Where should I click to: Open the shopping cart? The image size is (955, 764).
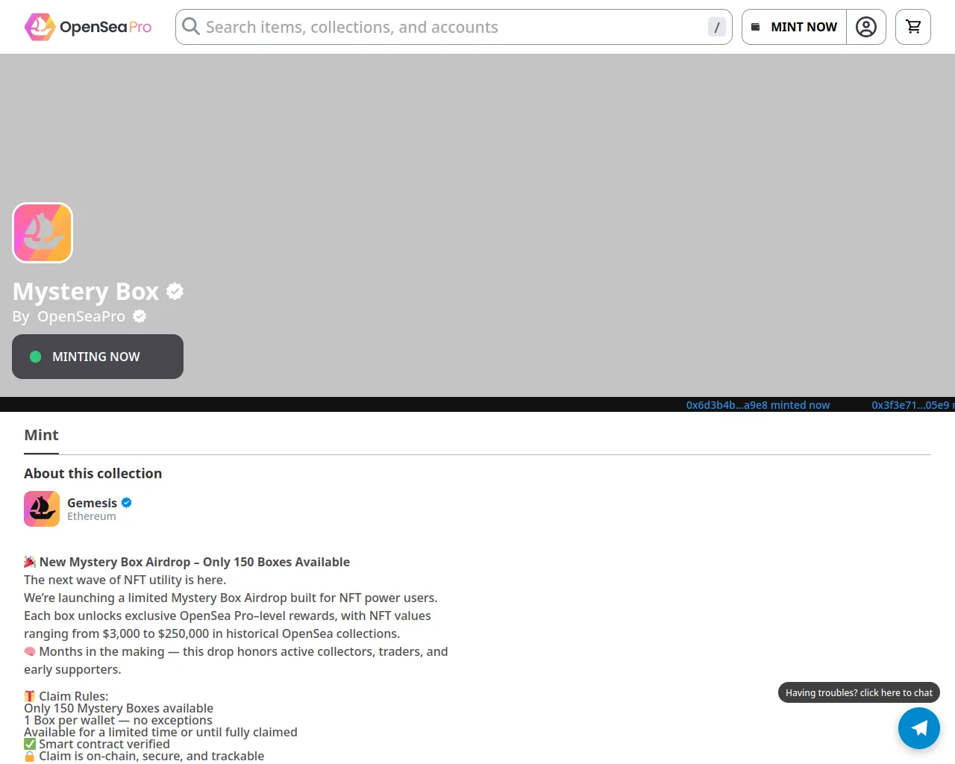[x=913, y=27]
